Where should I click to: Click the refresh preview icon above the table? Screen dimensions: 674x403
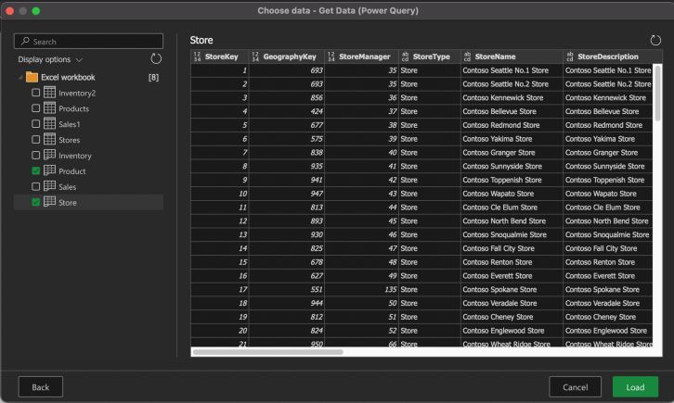click(x=655, y=41)
